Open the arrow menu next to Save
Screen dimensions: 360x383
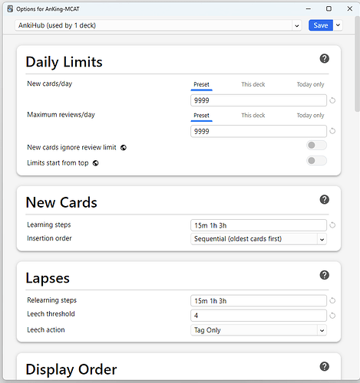[338, 25]
